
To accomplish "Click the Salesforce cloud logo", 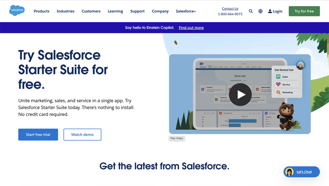I will pos(16,11).
